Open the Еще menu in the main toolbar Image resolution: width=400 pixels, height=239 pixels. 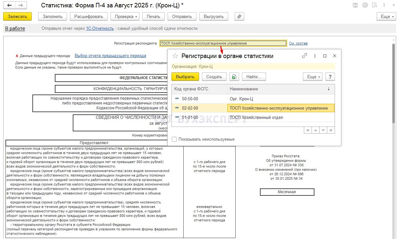[385, 16]
